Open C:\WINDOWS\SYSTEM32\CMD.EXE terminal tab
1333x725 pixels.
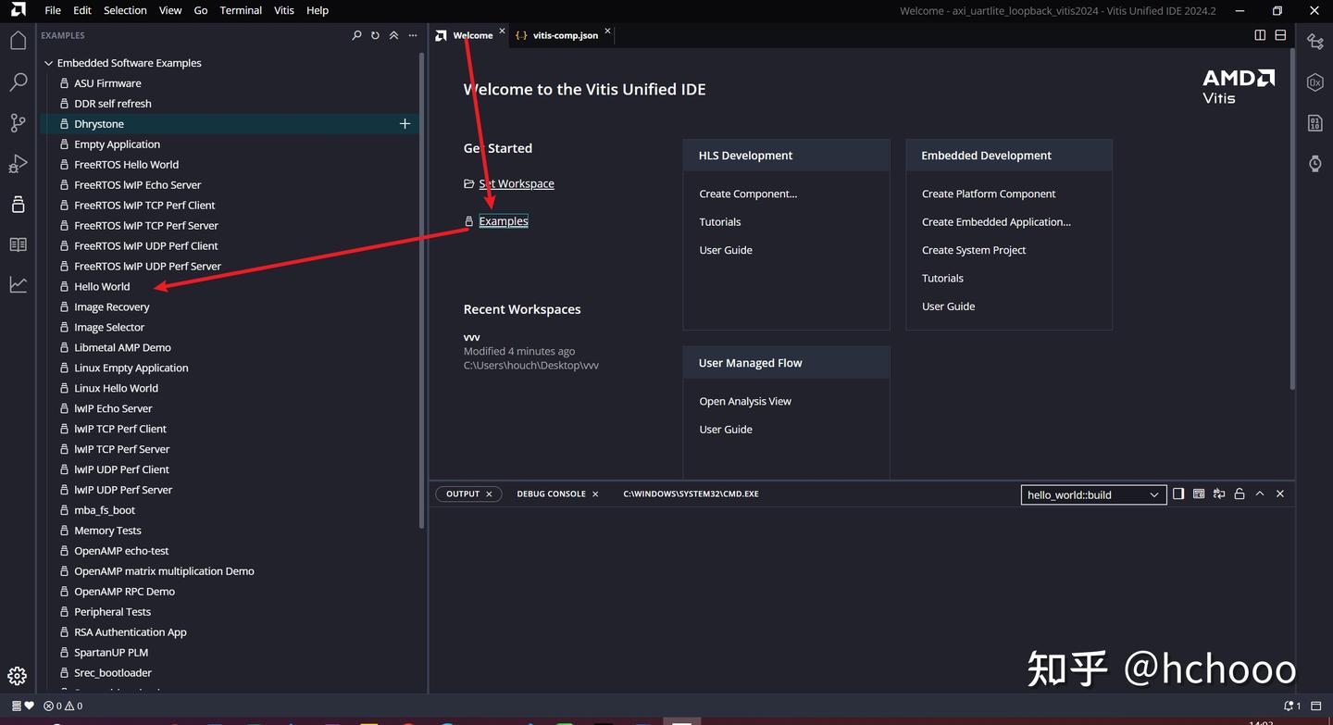691,494
